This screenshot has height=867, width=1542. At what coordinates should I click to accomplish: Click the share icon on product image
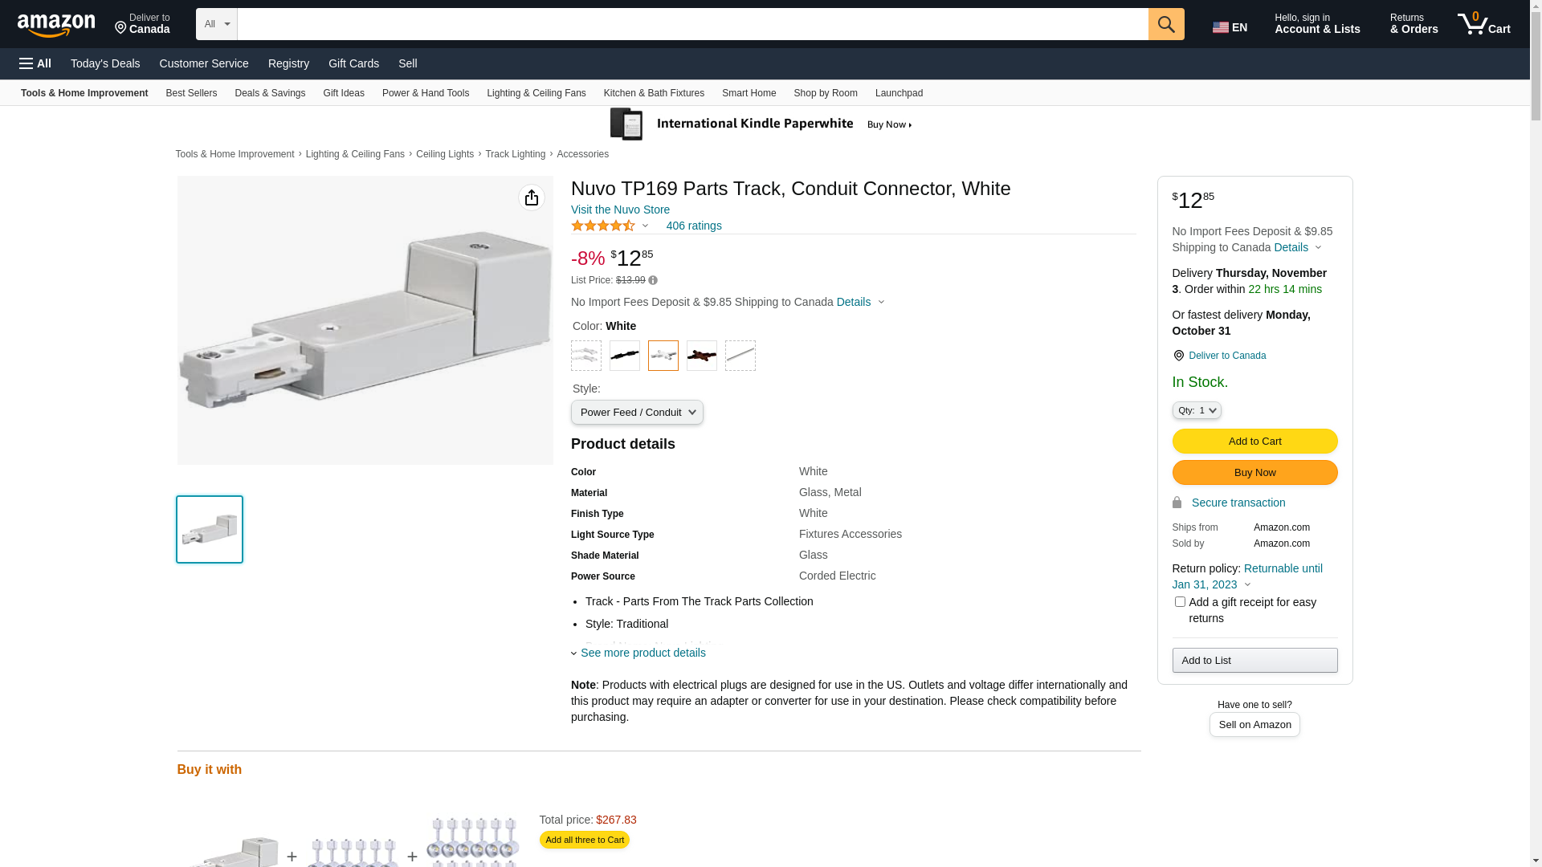pyautogui.click(x=532, y=197)
